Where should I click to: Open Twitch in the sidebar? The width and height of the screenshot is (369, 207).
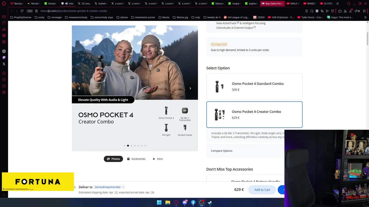click(4, 57)
